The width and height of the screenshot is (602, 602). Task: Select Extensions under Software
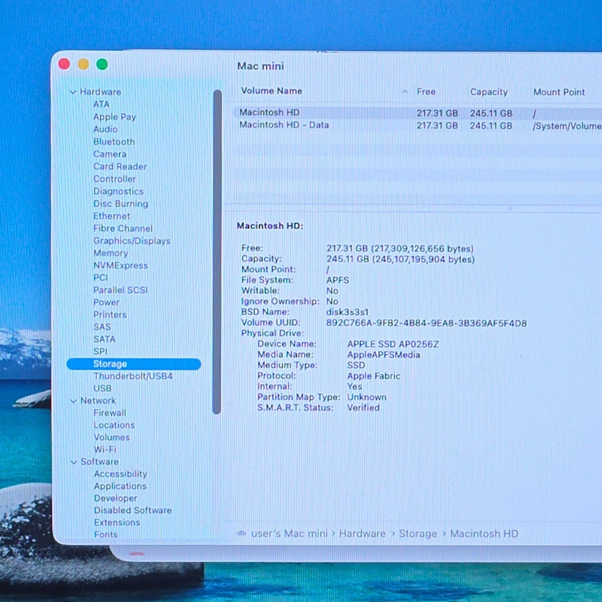pyautogui.click(x=117, y=522)
